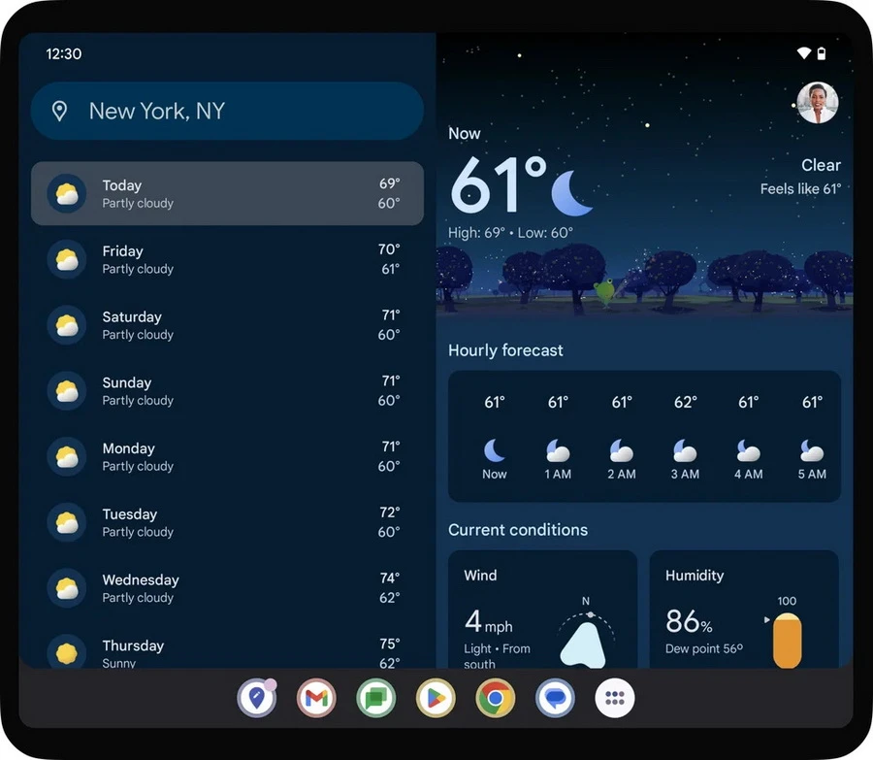This screenshot has width=873, height=760.
Task: Click the humidity level gauge bar
Action: (x=787, y=641)
